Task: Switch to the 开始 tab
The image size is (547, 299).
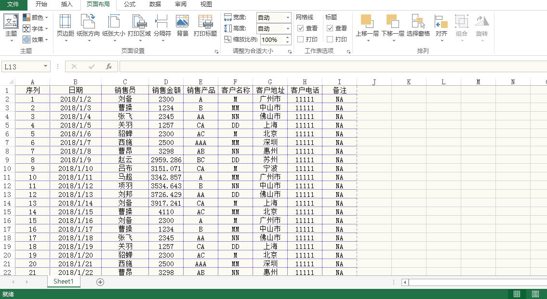Action: (41, 4)
